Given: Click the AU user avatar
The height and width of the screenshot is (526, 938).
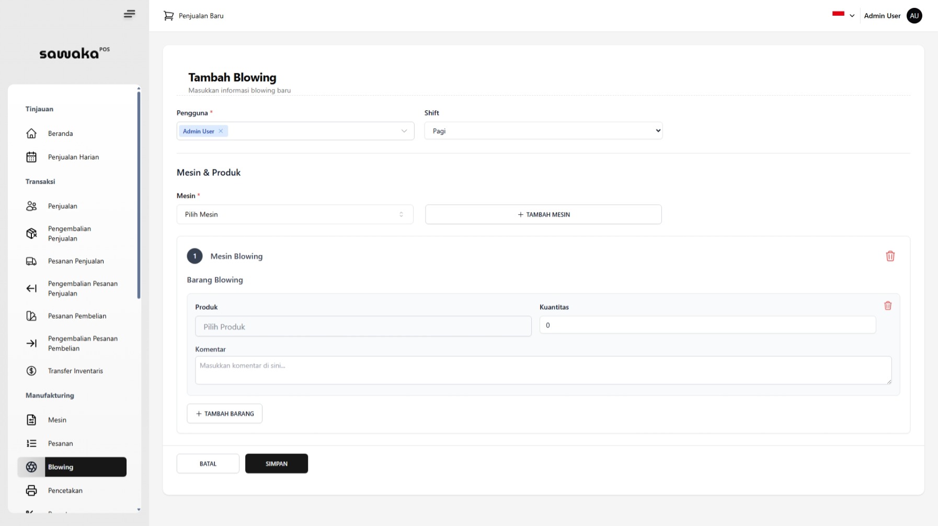Looking at the screenshot, I should coord(914,16).
